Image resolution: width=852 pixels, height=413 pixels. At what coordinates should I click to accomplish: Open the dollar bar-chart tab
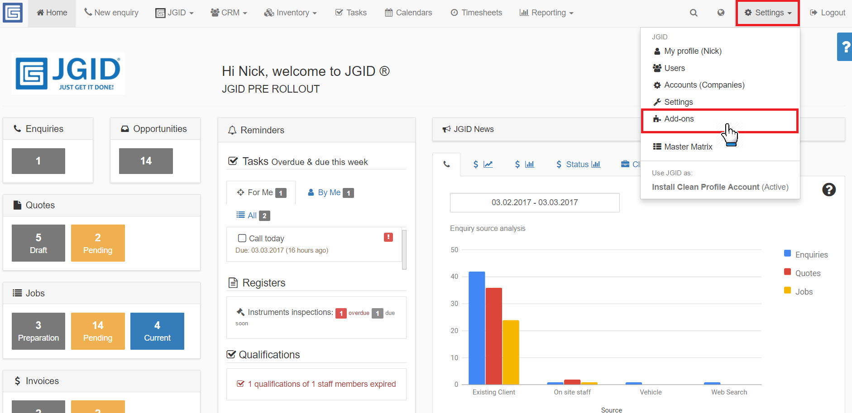[524, 164]
